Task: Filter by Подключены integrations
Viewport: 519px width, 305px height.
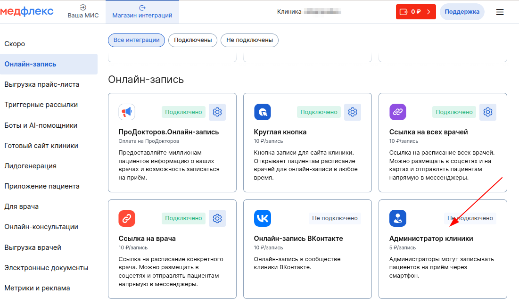Action: click(x=192, y=40)
